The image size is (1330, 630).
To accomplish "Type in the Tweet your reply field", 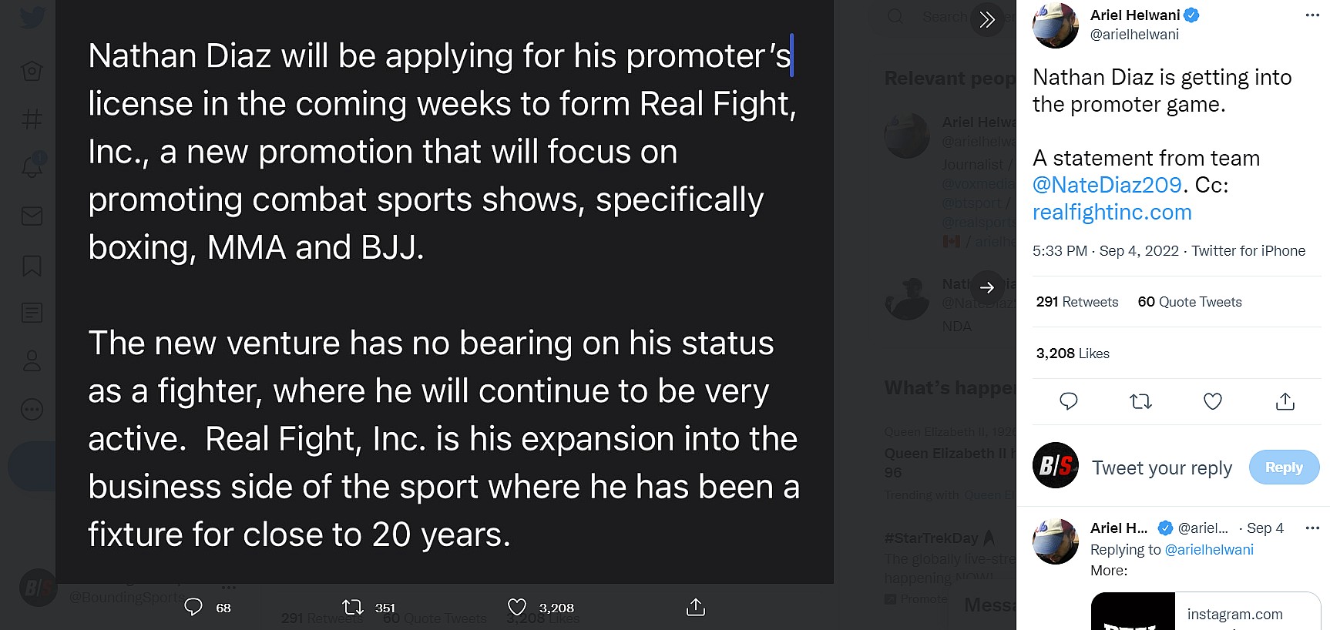I will pos(1161,468).
